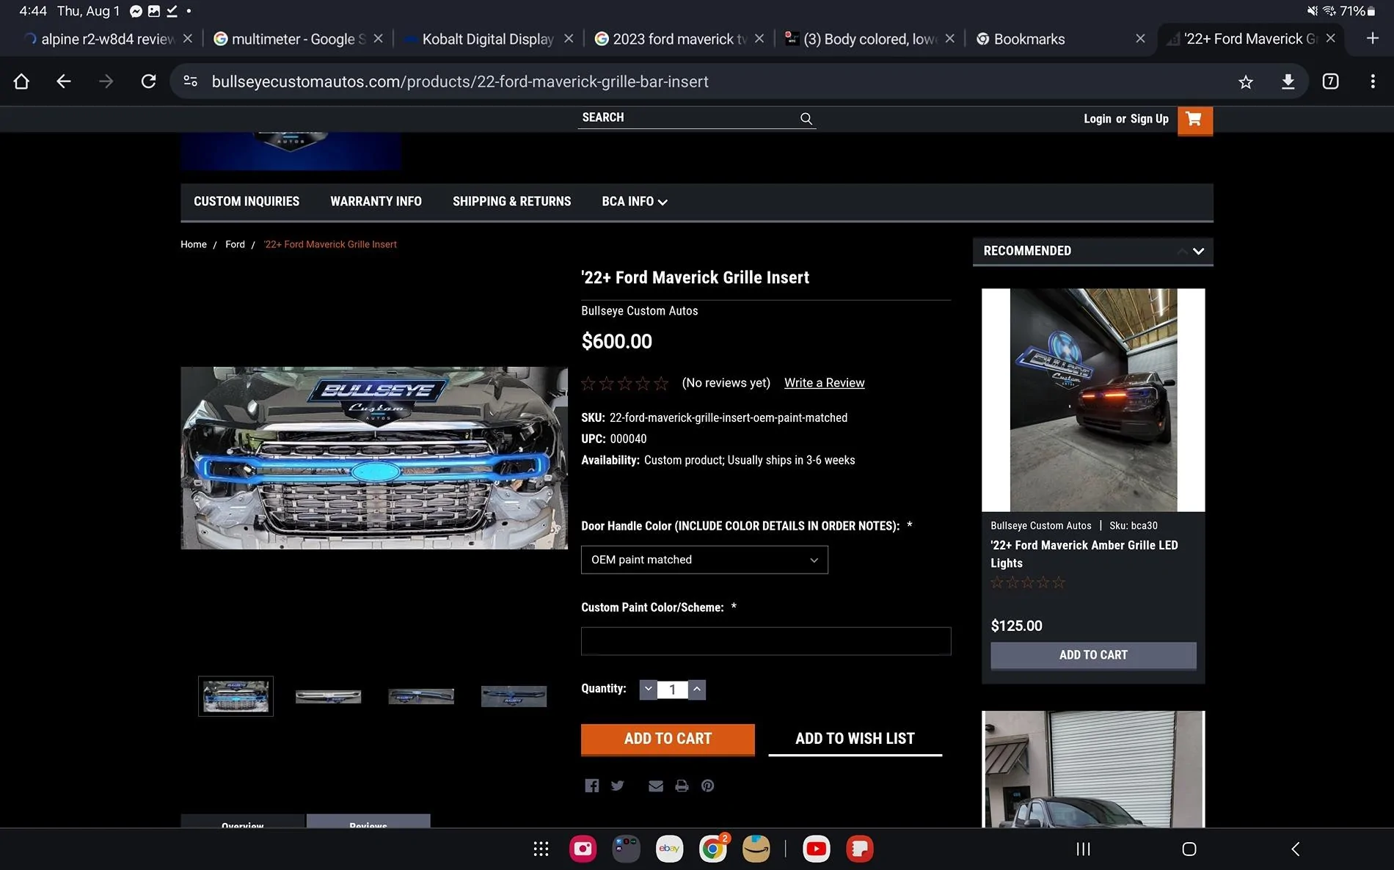Increase quantity with up arrow

coord(697,689)
